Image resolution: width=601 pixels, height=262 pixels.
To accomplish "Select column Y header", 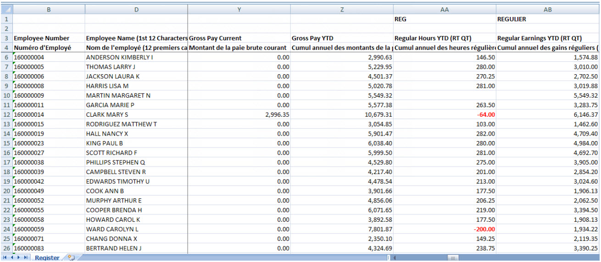I will point(239,10).
